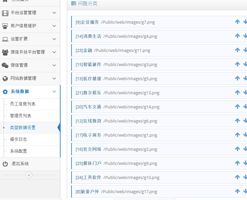The height and width of the screenshot is (200, 247).
Task: Click path text /Public/web/images/g13.png
Action: tap(131, 93)
